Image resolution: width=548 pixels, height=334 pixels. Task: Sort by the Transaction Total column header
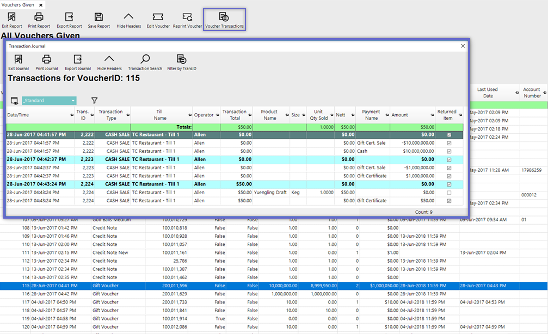point(235,115)
